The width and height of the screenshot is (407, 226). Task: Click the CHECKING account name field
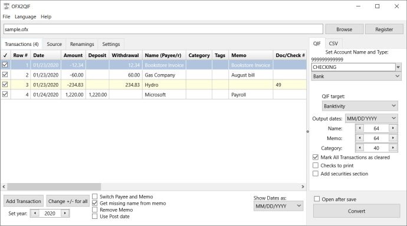click(353, 67)
